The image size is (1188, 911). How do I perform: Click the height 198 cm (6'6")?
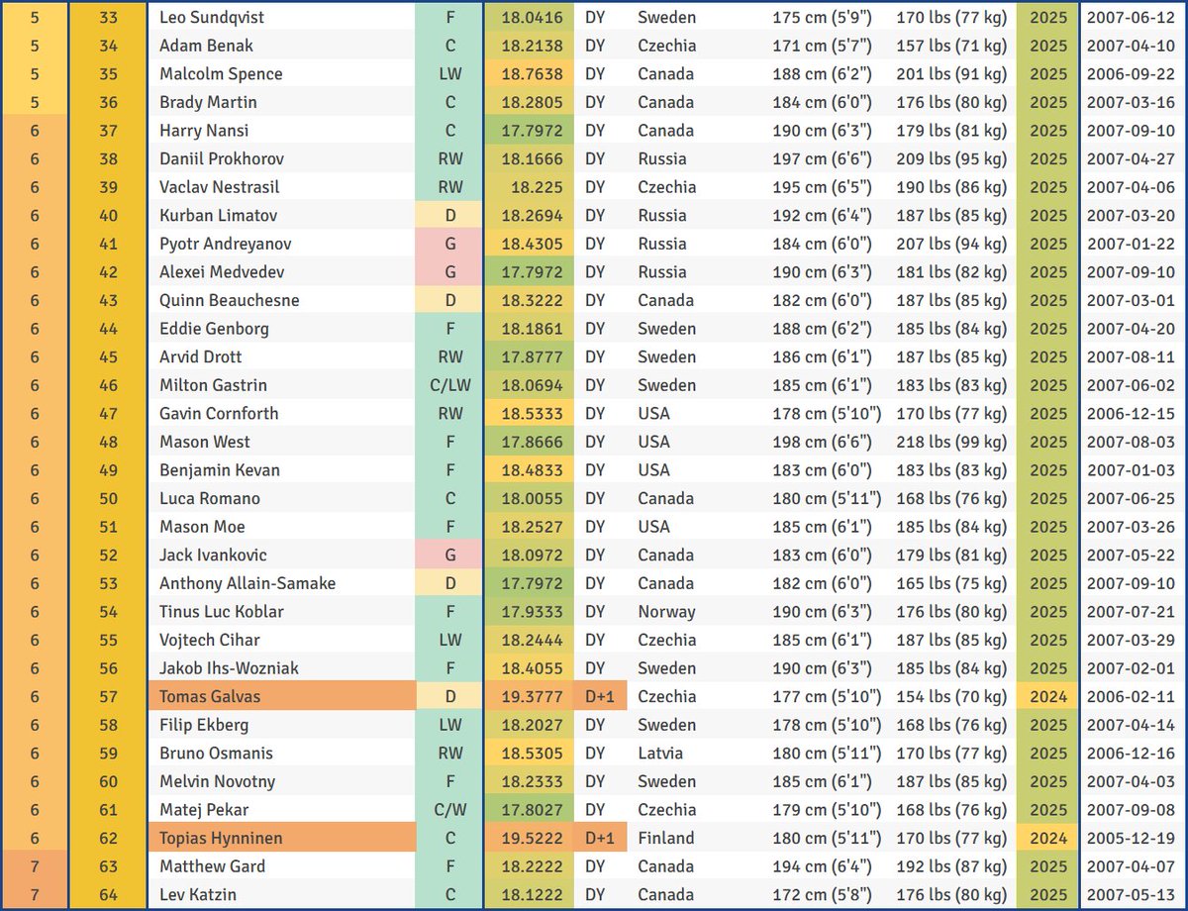click(823, 442)
